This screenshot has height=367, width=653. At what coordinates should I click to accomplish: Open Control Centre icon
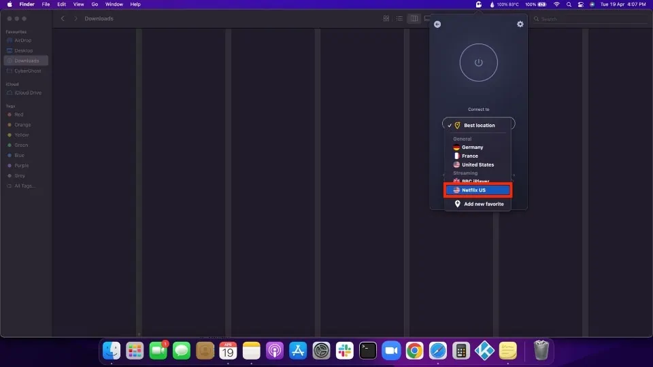[580, 5]
